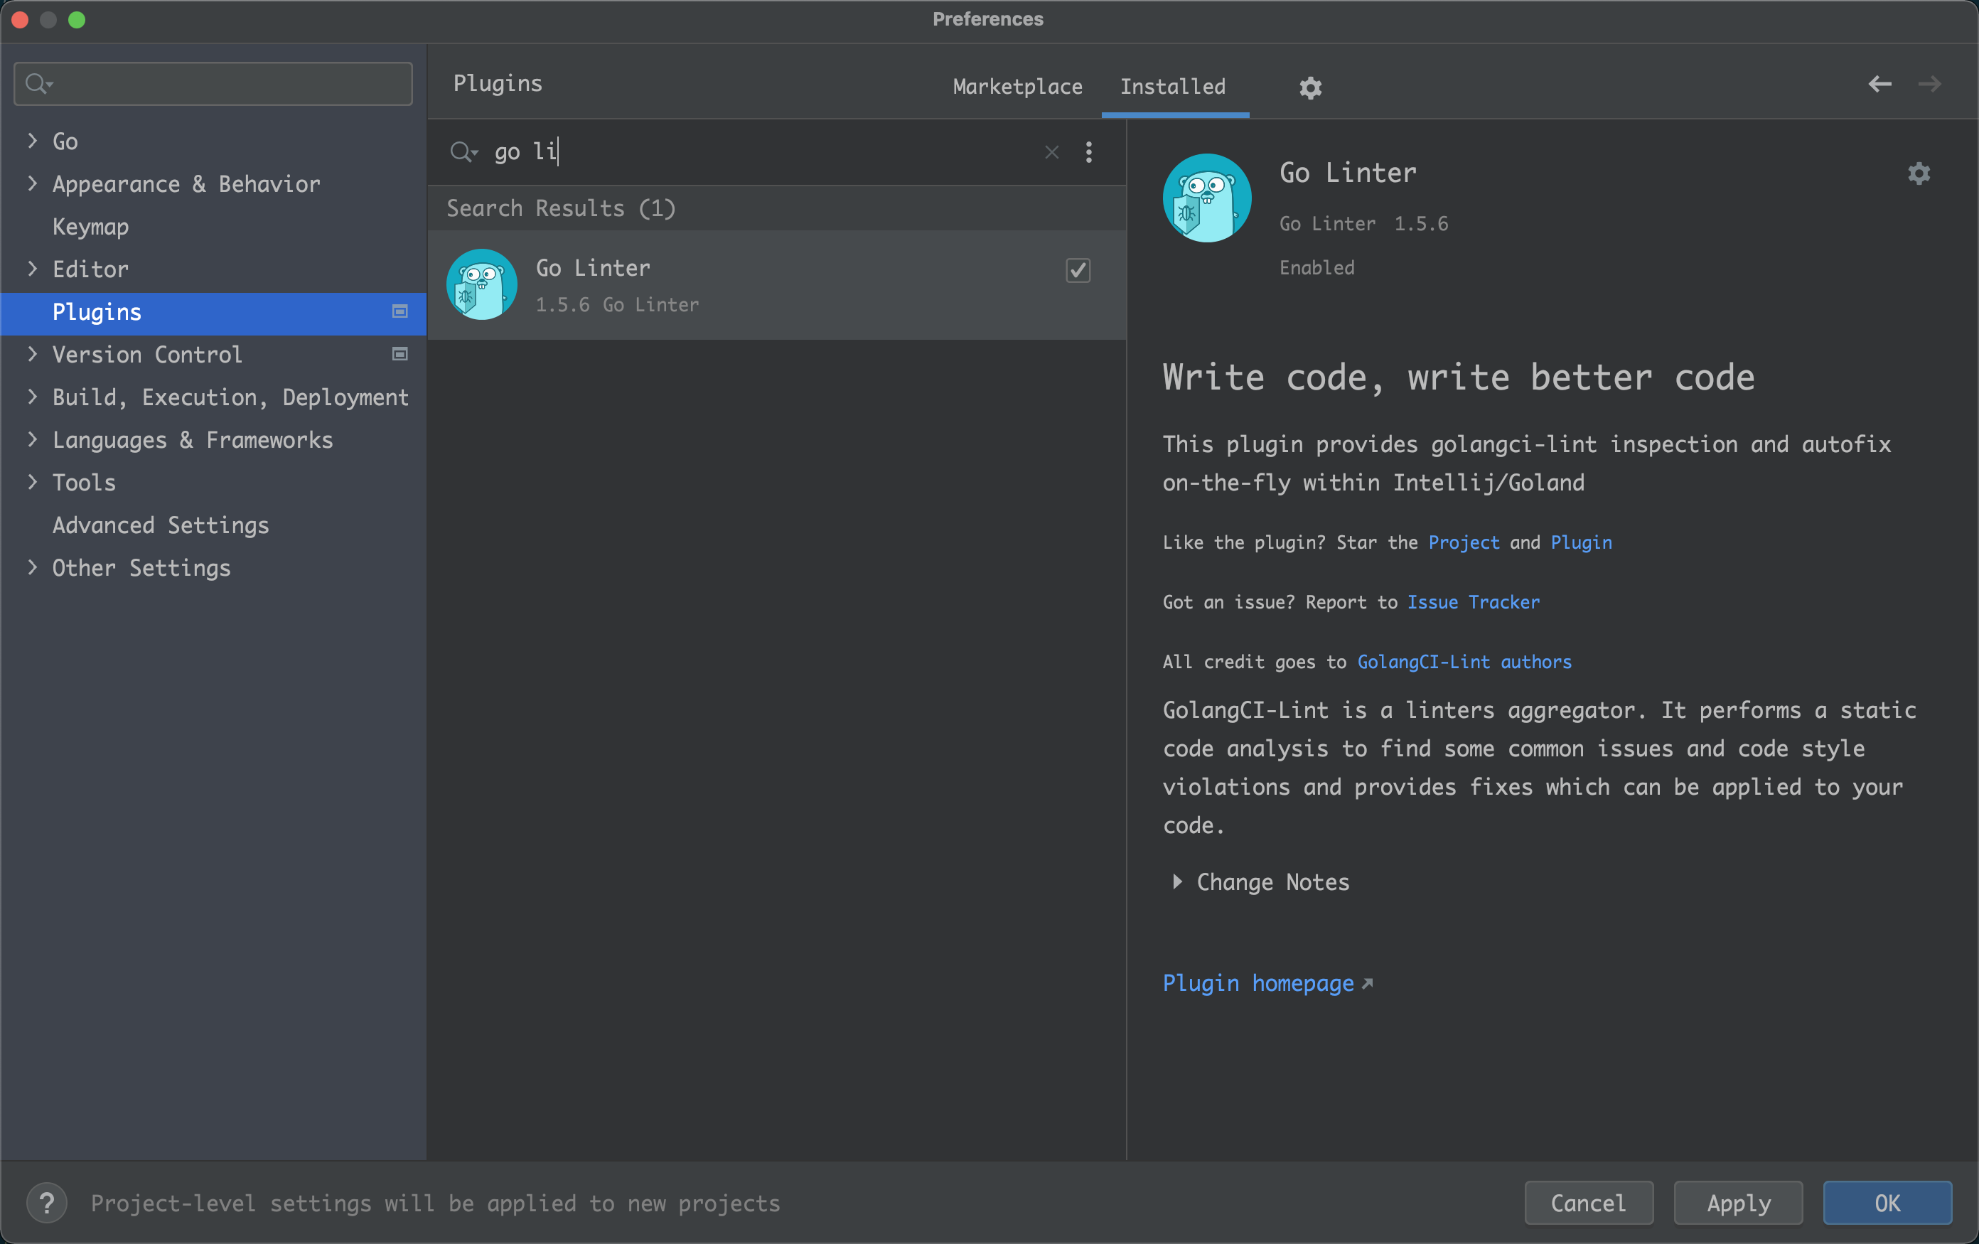Click the help question mark icon
Viewport: 1979px width, 1244px height.
(47, 1203)
